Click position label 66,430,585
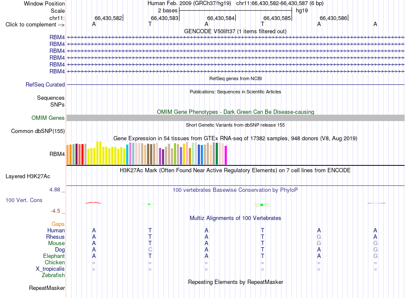This screenshot has width=405, height=298. click(x=277, y=18)
